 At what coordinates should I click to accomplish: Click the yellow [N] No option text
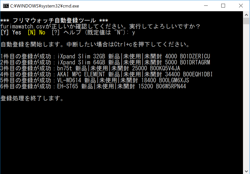coord(36,32)
